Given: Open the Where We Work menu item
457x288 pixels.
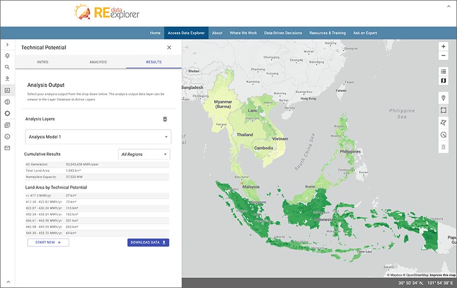Looking at the screenshot, I should 243,33.
